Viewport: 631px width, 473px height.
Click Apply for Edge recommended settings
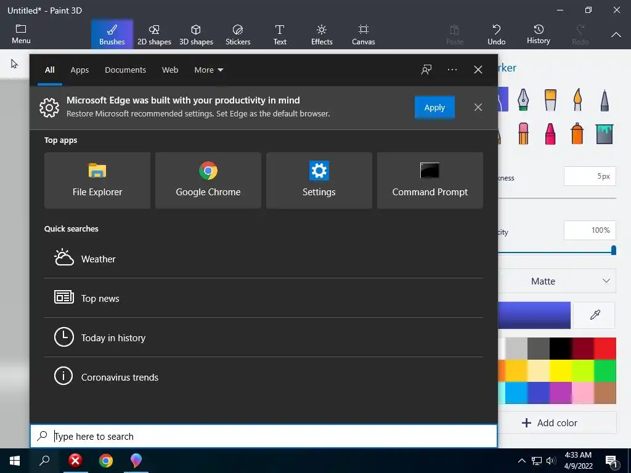click(434, 107)
